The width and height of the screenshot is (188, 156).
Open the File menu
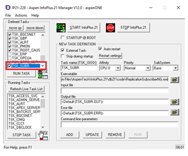pos(8,15)
